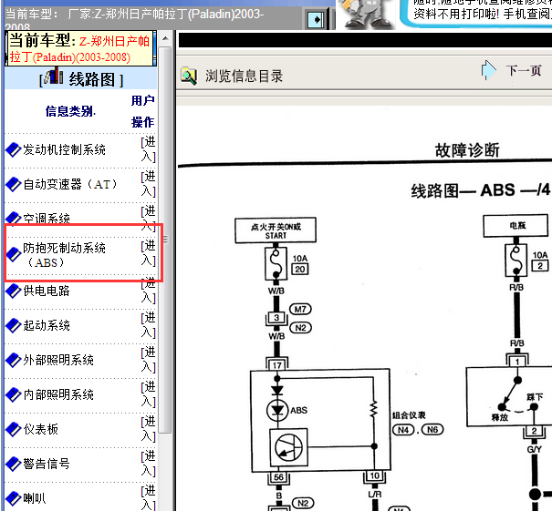Select the 供电电路 category text
This screenshot has height=511, width=552.
47,291
